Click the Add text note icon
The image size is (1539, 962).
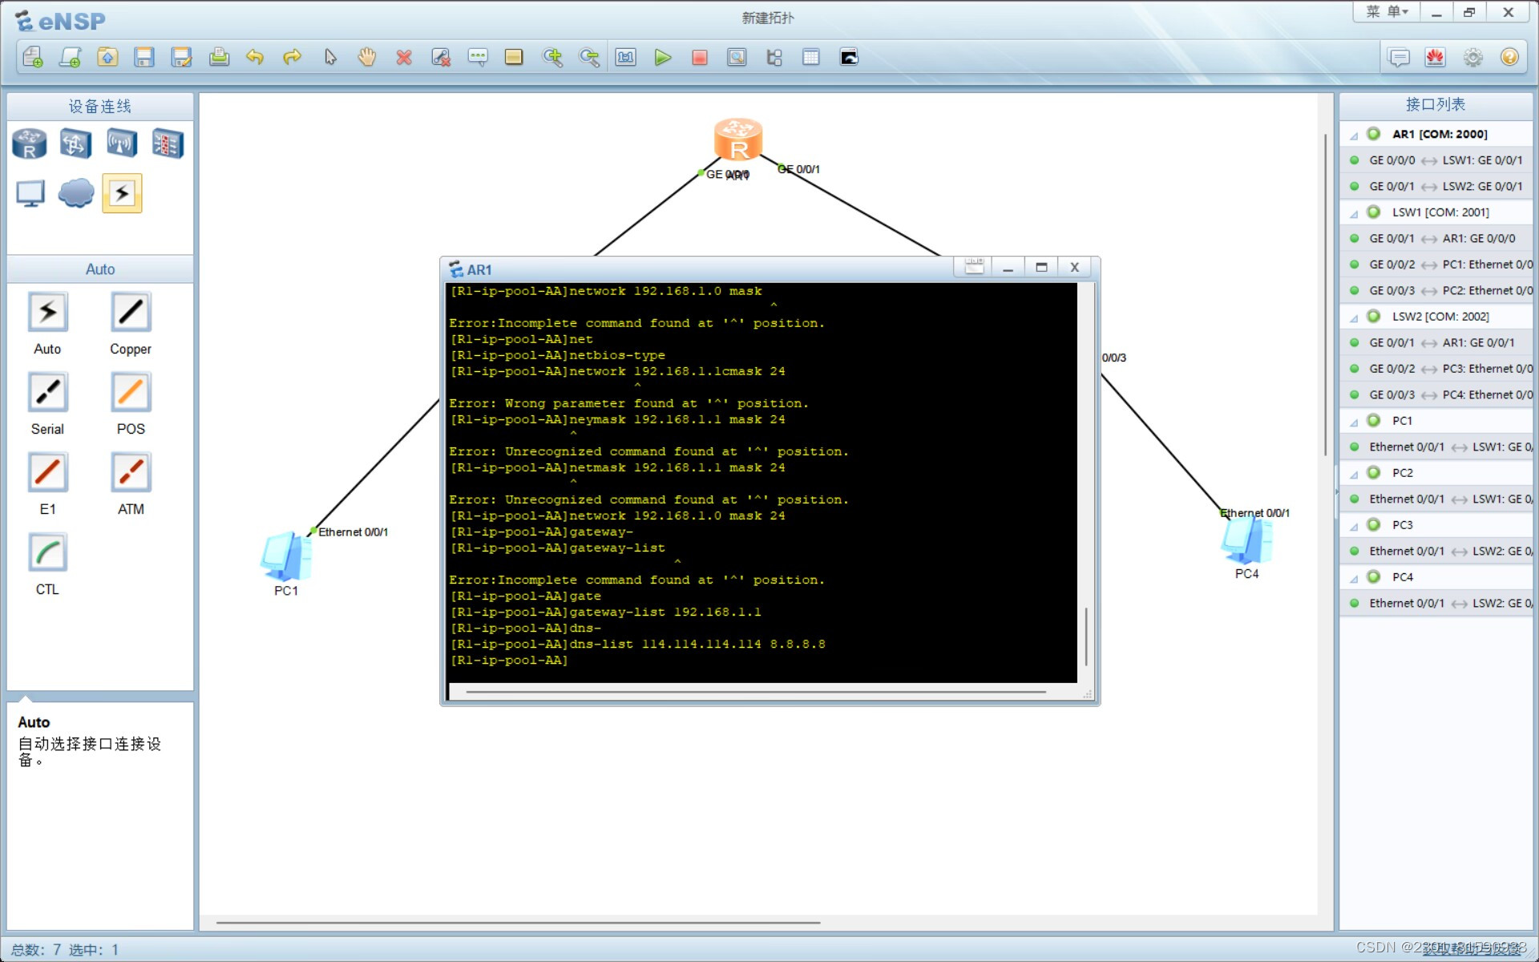478,57
